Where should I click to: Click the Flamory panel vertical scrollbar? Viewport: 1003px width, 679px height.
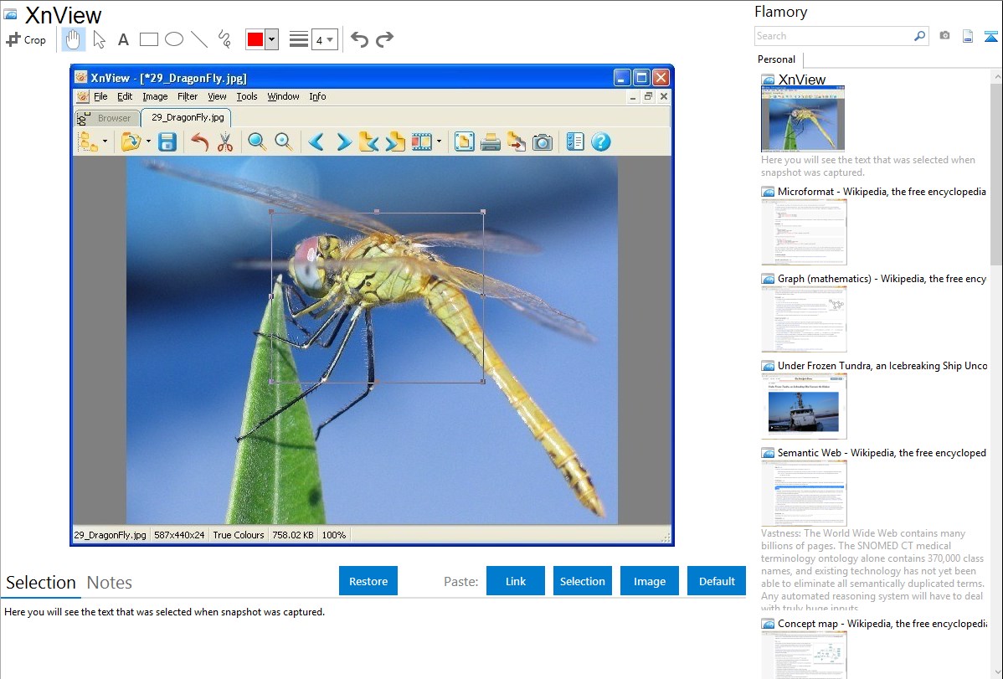pos(996,172)
